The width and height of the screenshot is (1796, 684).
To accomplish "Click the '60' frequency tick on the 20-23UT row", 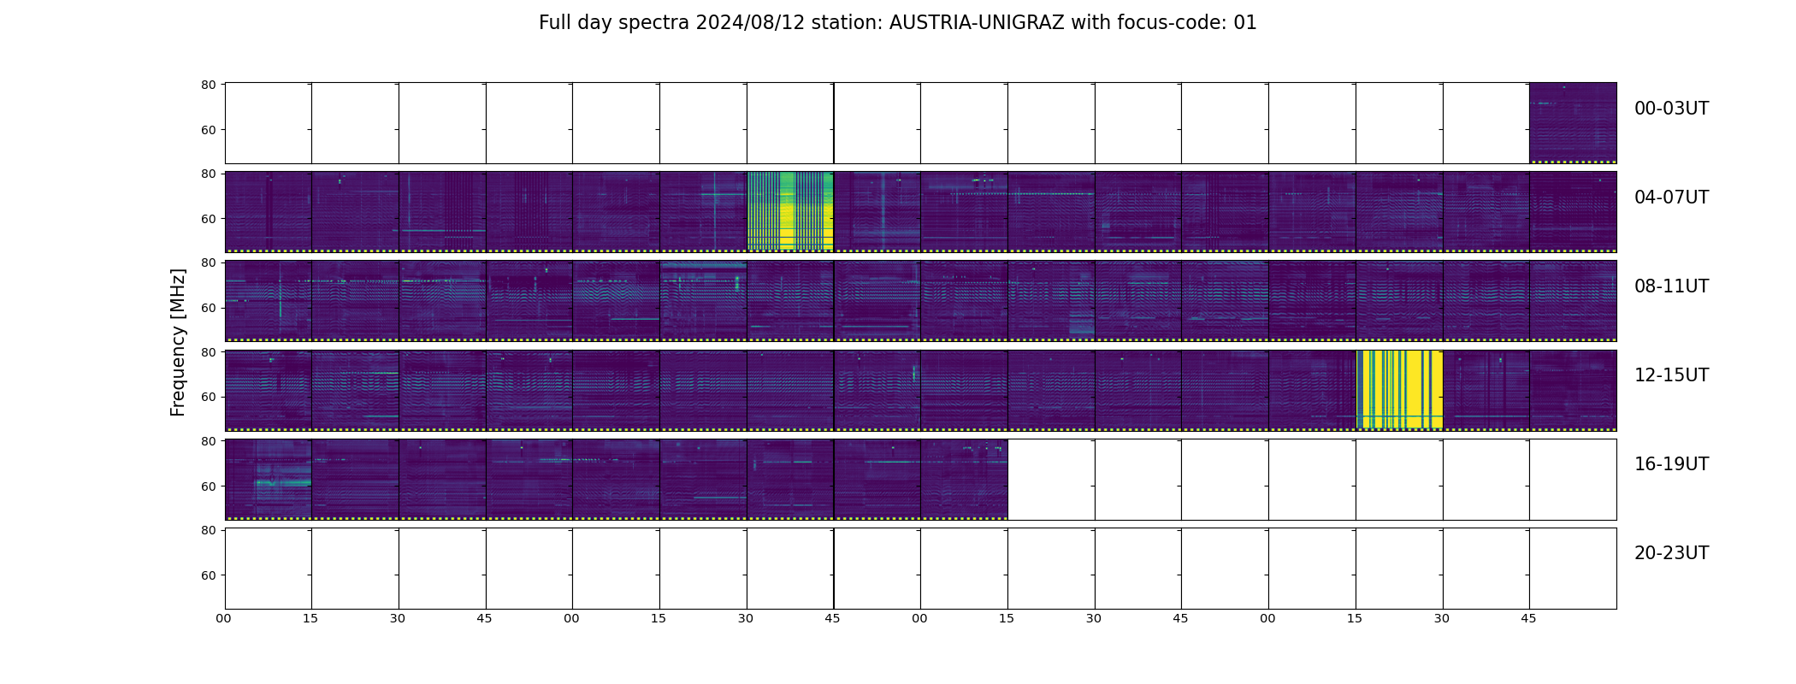I will pyautogui.click(x=208, y=575).
